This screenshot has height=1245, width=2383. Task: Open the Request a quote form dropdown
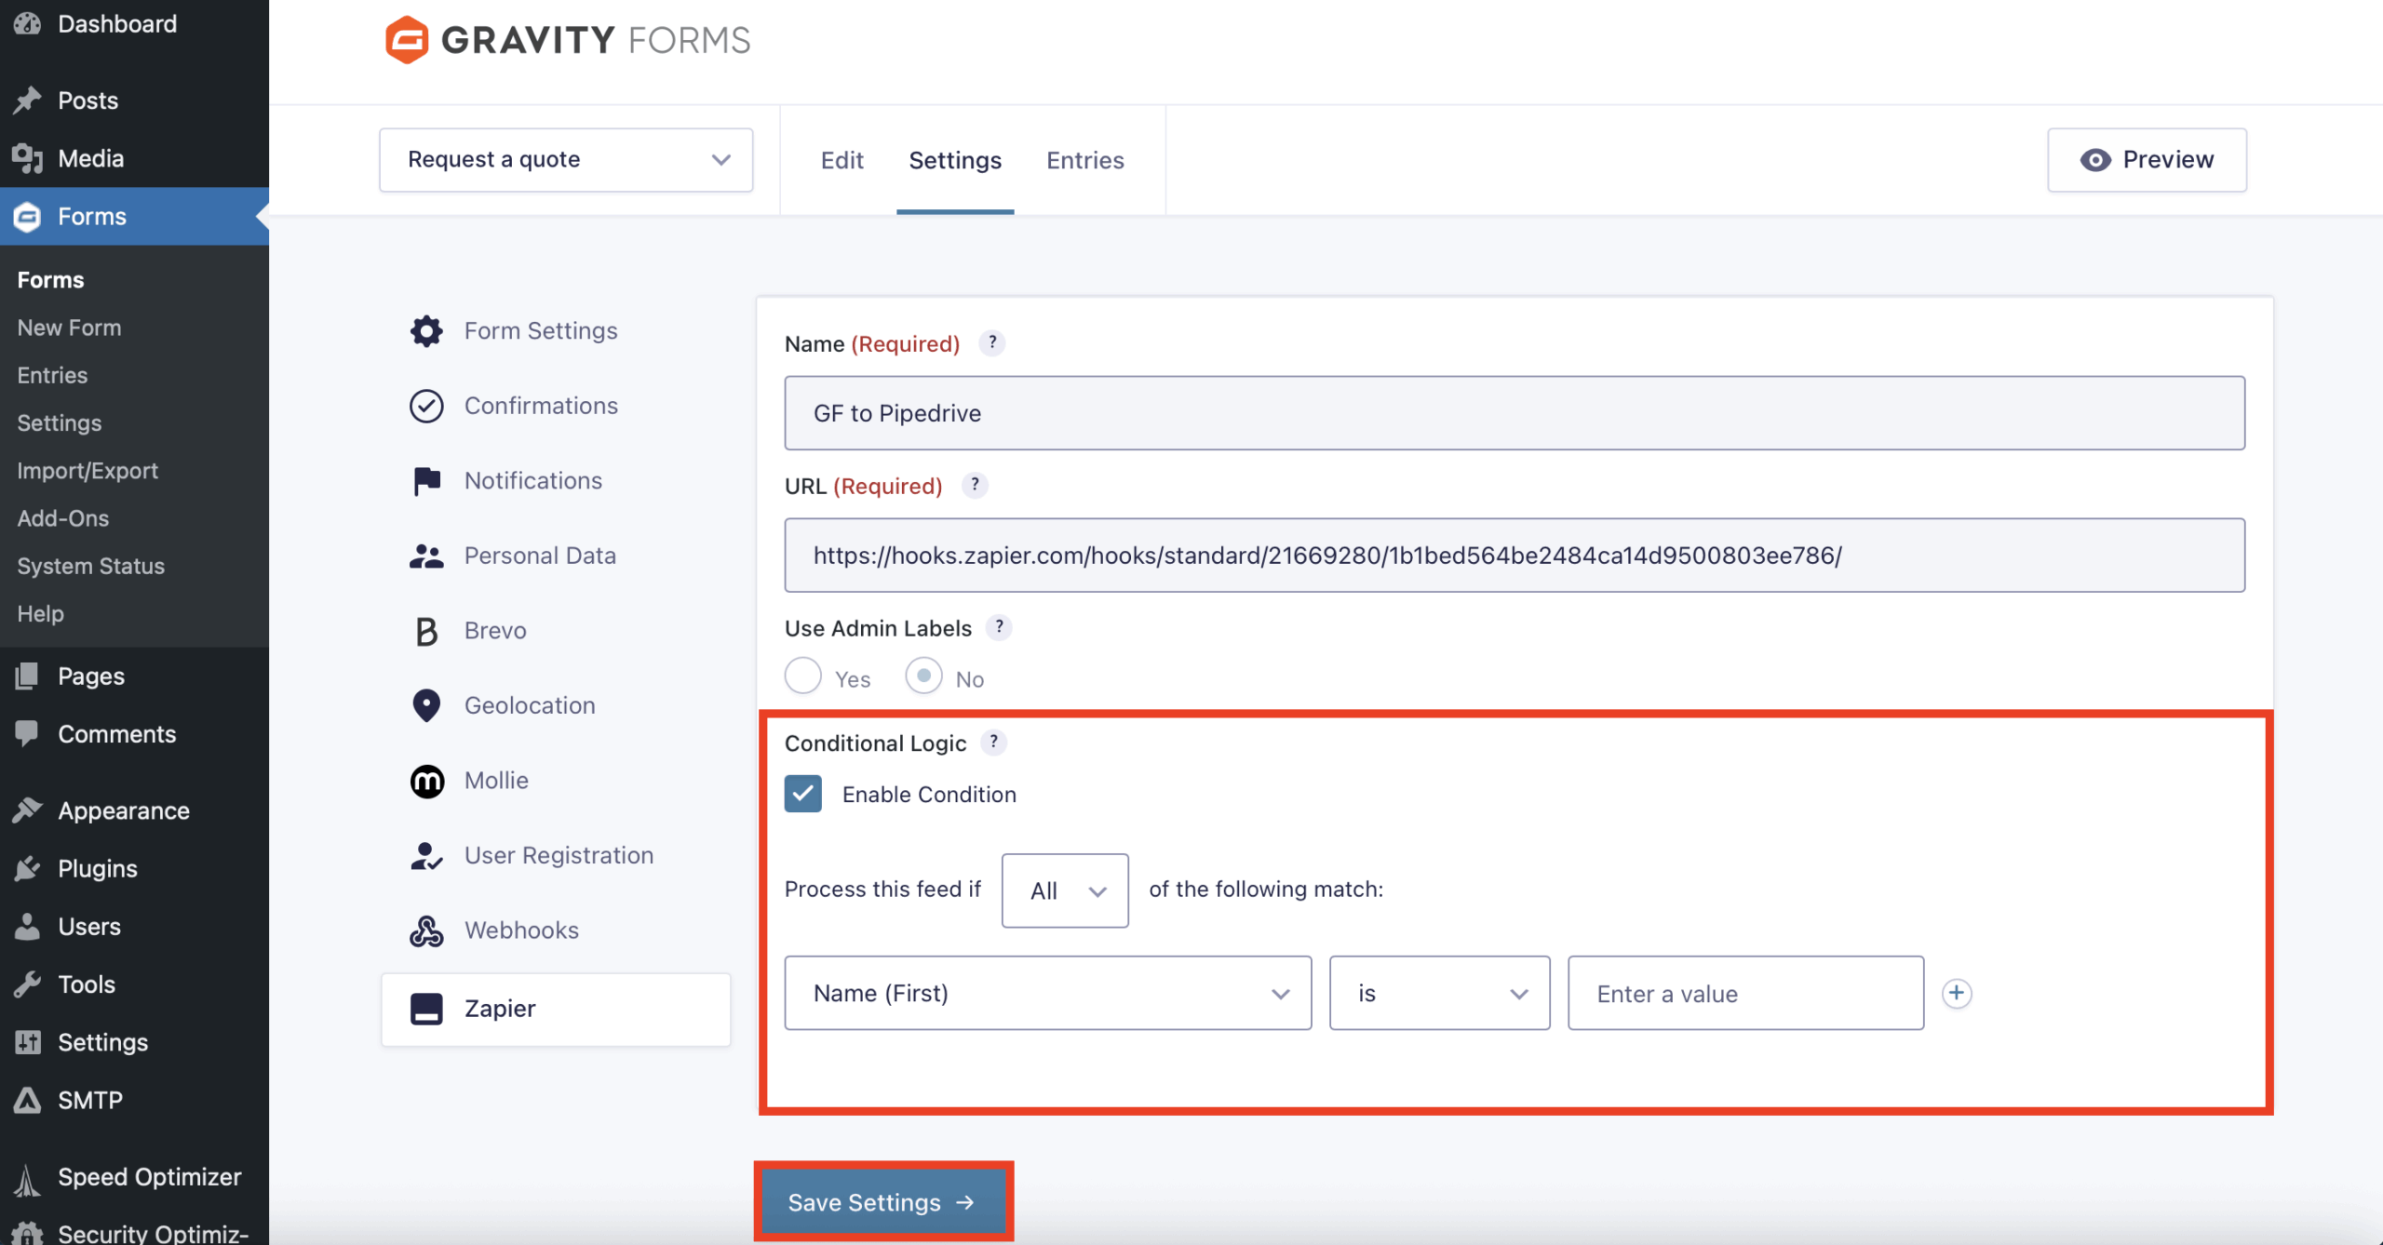[x=566, y=160]
